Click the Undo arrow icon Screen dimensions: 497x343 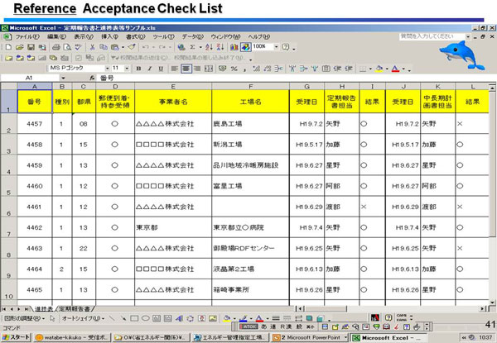tap(146, 47)
